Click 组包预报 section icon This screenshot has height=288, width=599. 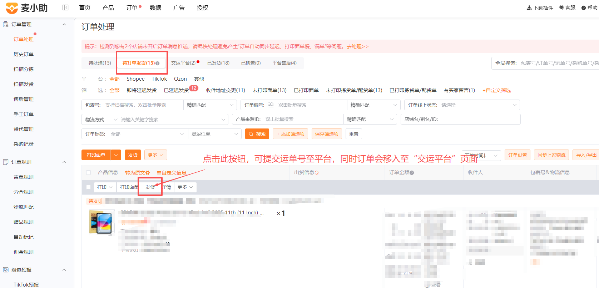(6, 270)
